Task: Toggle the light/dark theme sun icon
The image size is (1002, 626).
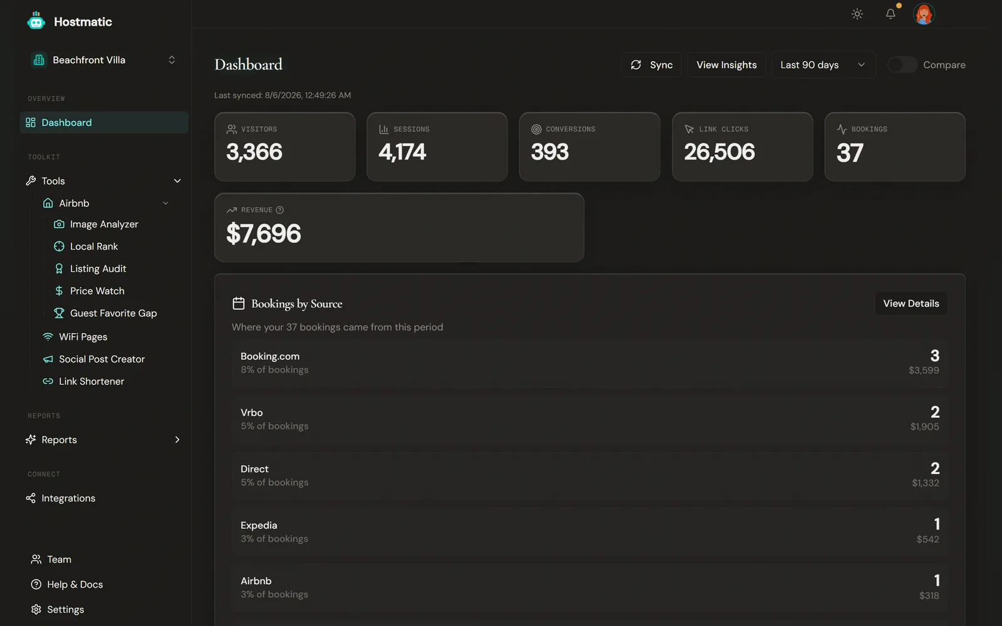Action: click(857, 14)
